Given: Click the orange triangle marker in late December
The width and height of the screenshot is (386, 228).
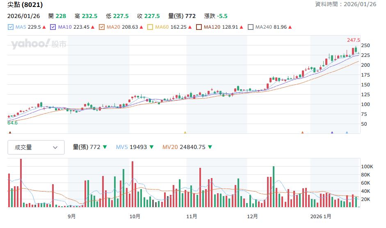Looking at the screenshot, I should point(302,132).
